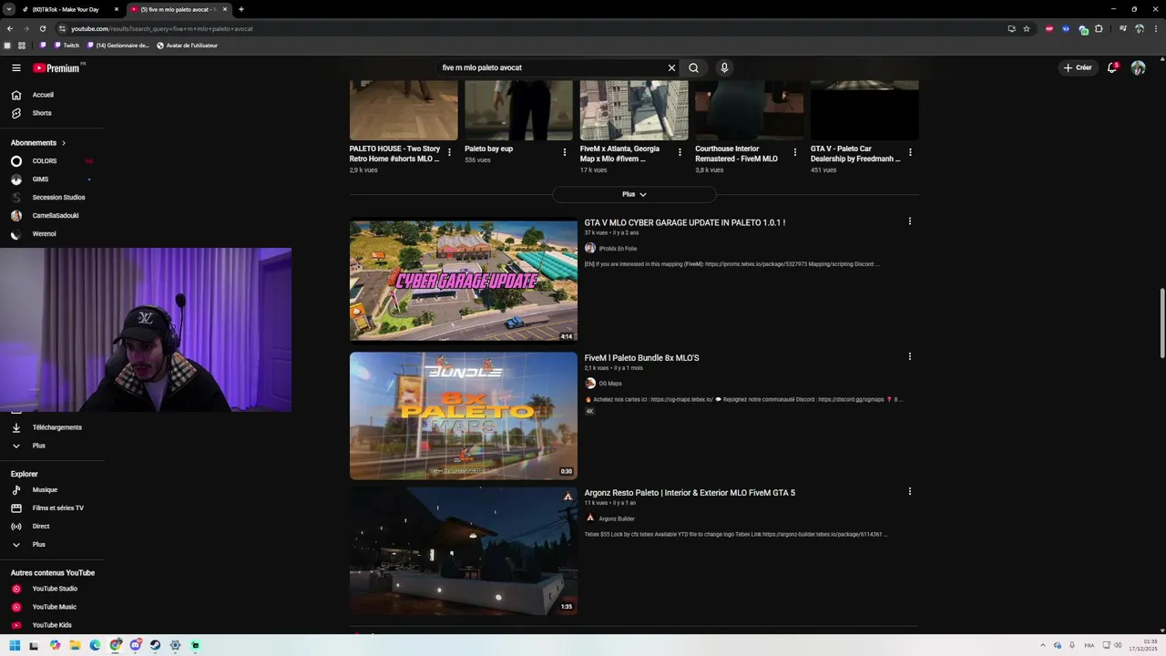Open options for Courthouse Interior short
The height and width of the screenshot is (656, 1166).
794,152
